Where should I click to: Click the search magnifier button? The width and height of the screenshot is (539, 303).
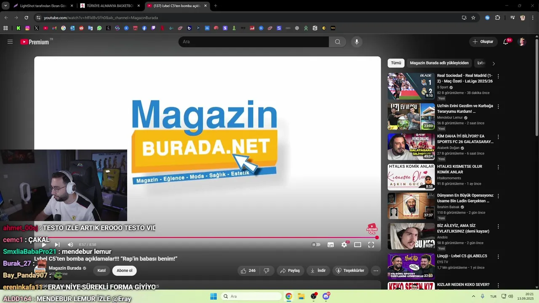coord(338,42)
